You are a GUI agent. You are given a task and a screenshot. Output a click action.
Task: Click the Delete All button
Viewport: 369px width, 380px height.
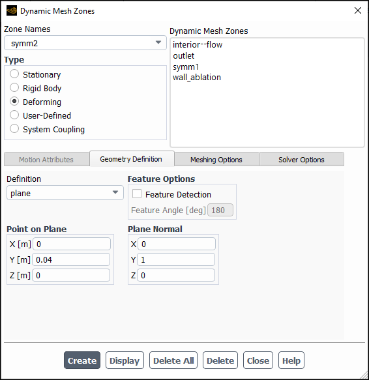click(173, 360)
